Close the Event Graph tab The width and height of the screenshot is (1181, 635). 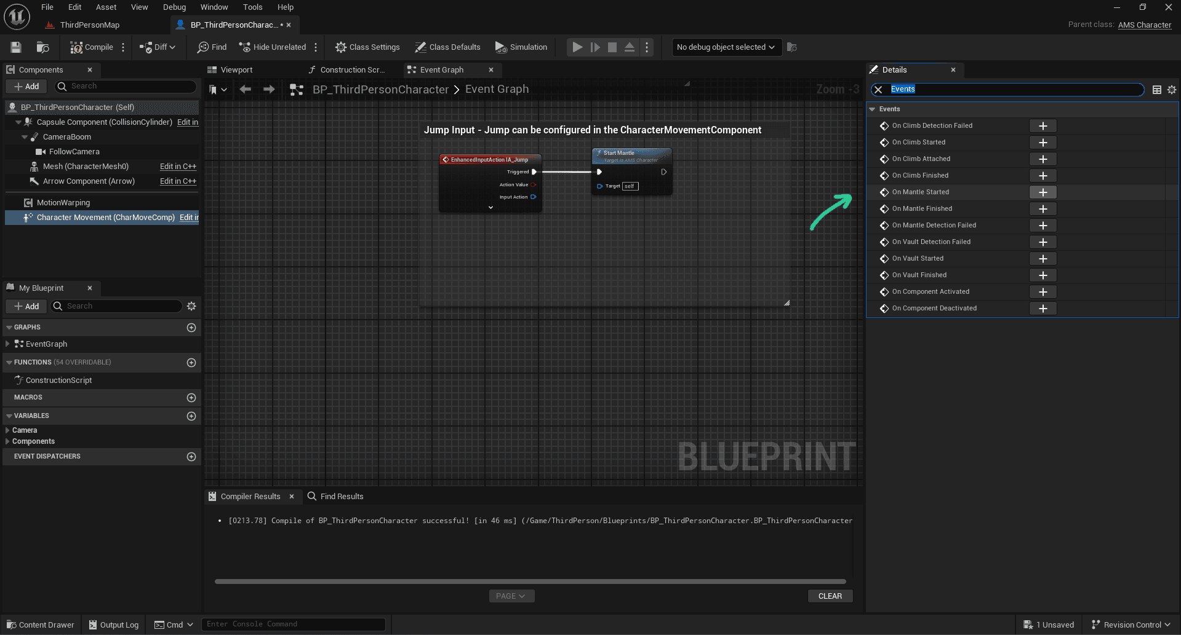(491, 70)
